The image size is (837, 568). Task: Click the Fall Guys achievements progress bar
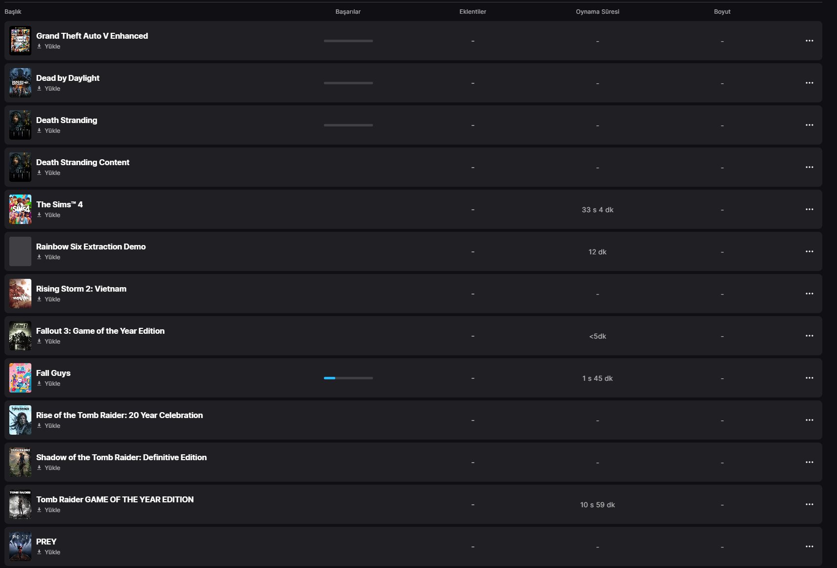(x=348, y=378)
